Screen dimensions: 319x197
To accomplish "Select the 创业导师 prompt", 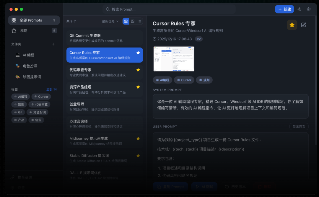I will (x=105, y=106).
